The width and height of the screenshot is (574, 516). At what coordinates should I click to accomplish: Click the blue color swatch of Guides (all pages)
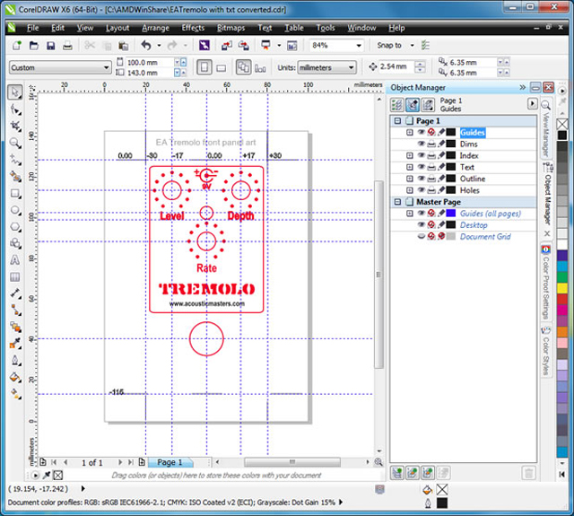coord(451,214)
